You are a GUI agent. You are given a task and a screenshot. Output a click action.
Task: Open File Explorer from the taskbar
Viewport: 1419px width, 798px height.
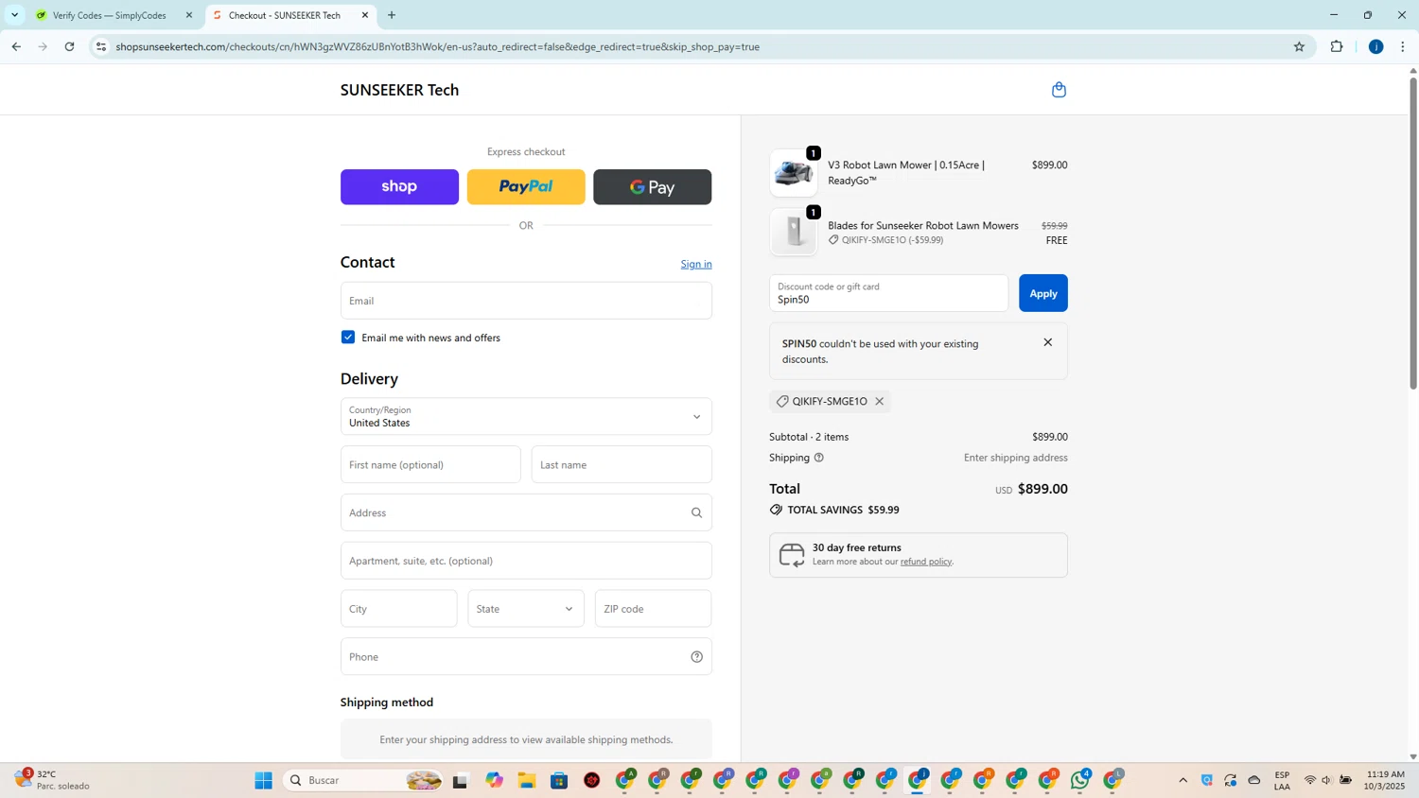click(527, 780)
